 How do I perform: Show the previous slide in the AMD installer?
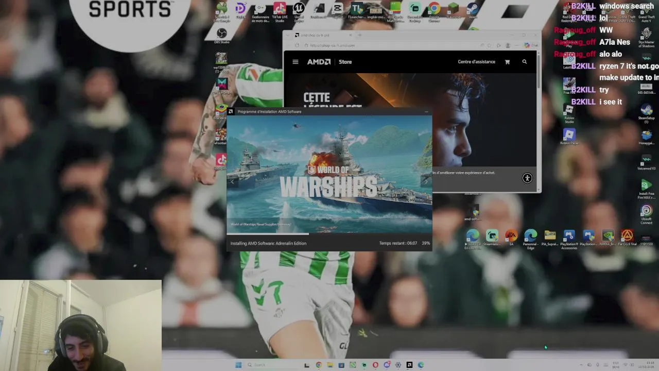point(232,181)
